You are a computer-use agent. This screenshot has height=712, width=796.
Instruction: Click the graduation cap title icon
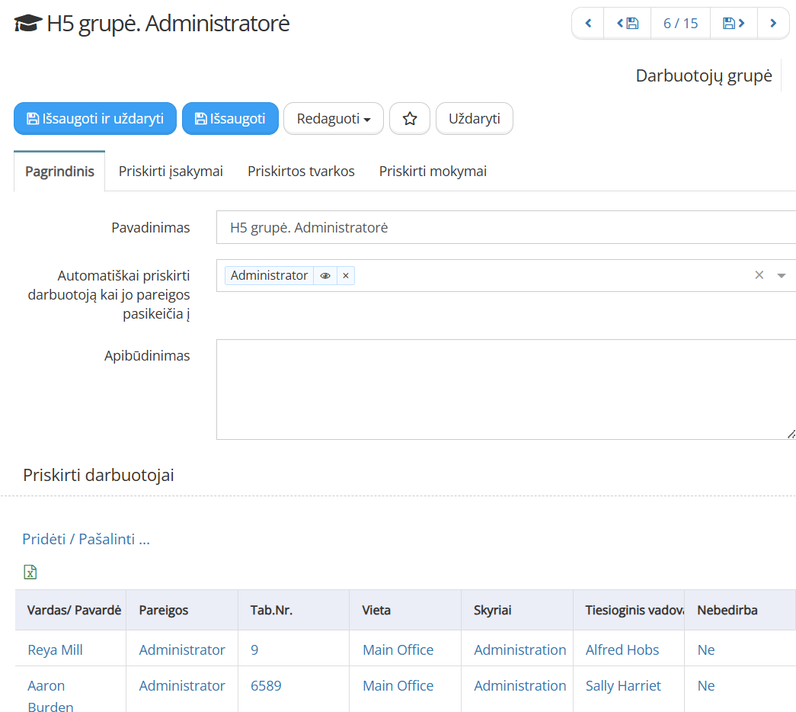pyautogui.click(x=28, y=24)
